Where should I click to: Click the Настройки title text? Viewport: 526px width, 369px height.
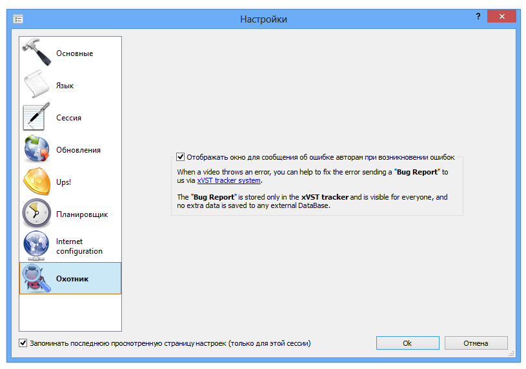[x=263, y=19]
